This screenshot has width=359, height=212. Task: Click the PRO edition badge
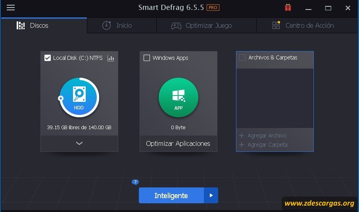tap(213, 8)
